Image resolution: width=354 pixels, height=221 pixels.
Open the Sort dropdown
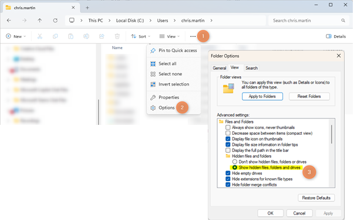pyautogui.click(x=140, y=36)
